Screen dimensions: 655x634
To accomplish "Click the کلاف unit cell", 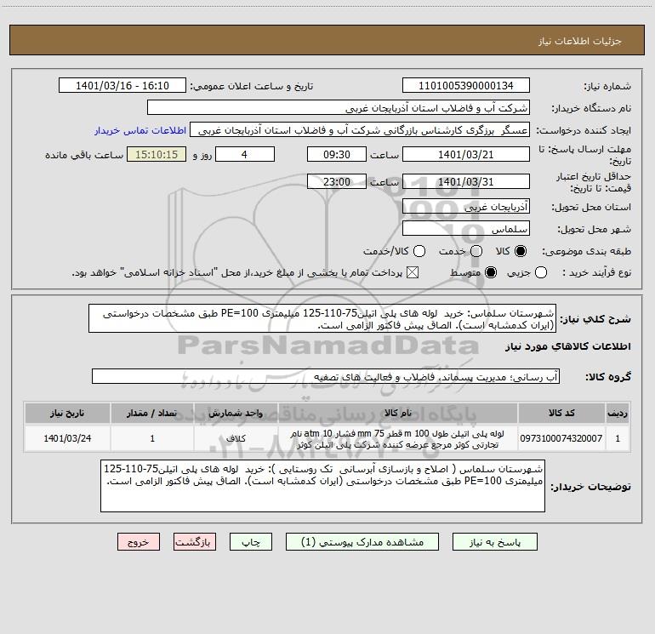I will point(236,438).
